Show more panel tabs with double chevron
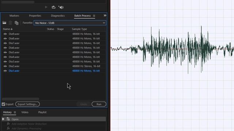234x131 pixels. point(105,15)
